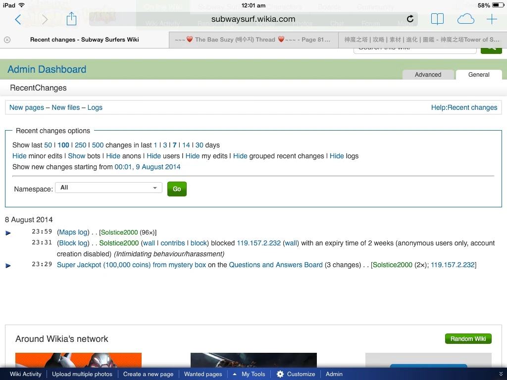Click the Random Wiki button

pyautogui.click(x=468, y=338)
